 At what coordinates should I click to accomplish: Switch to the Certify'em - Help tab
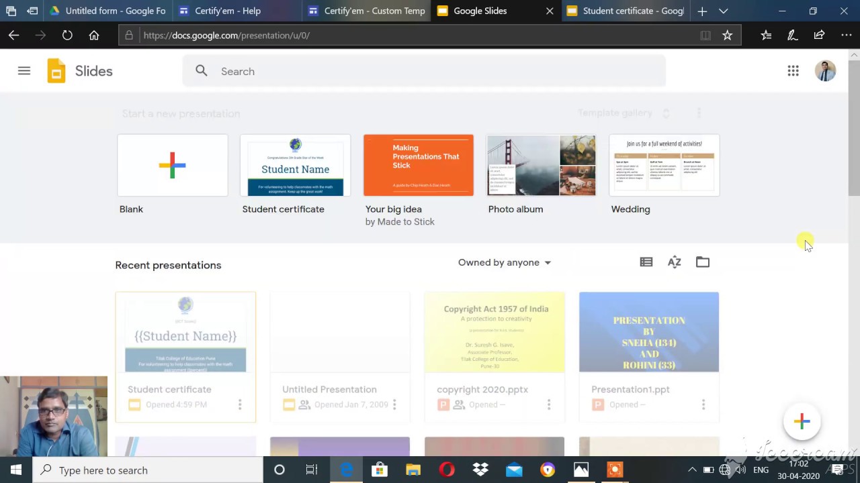pyautogui.click(x=227, y=11)
